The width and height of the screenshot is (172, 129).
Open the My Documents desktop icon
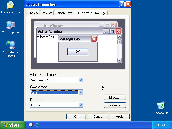(10, 7)
